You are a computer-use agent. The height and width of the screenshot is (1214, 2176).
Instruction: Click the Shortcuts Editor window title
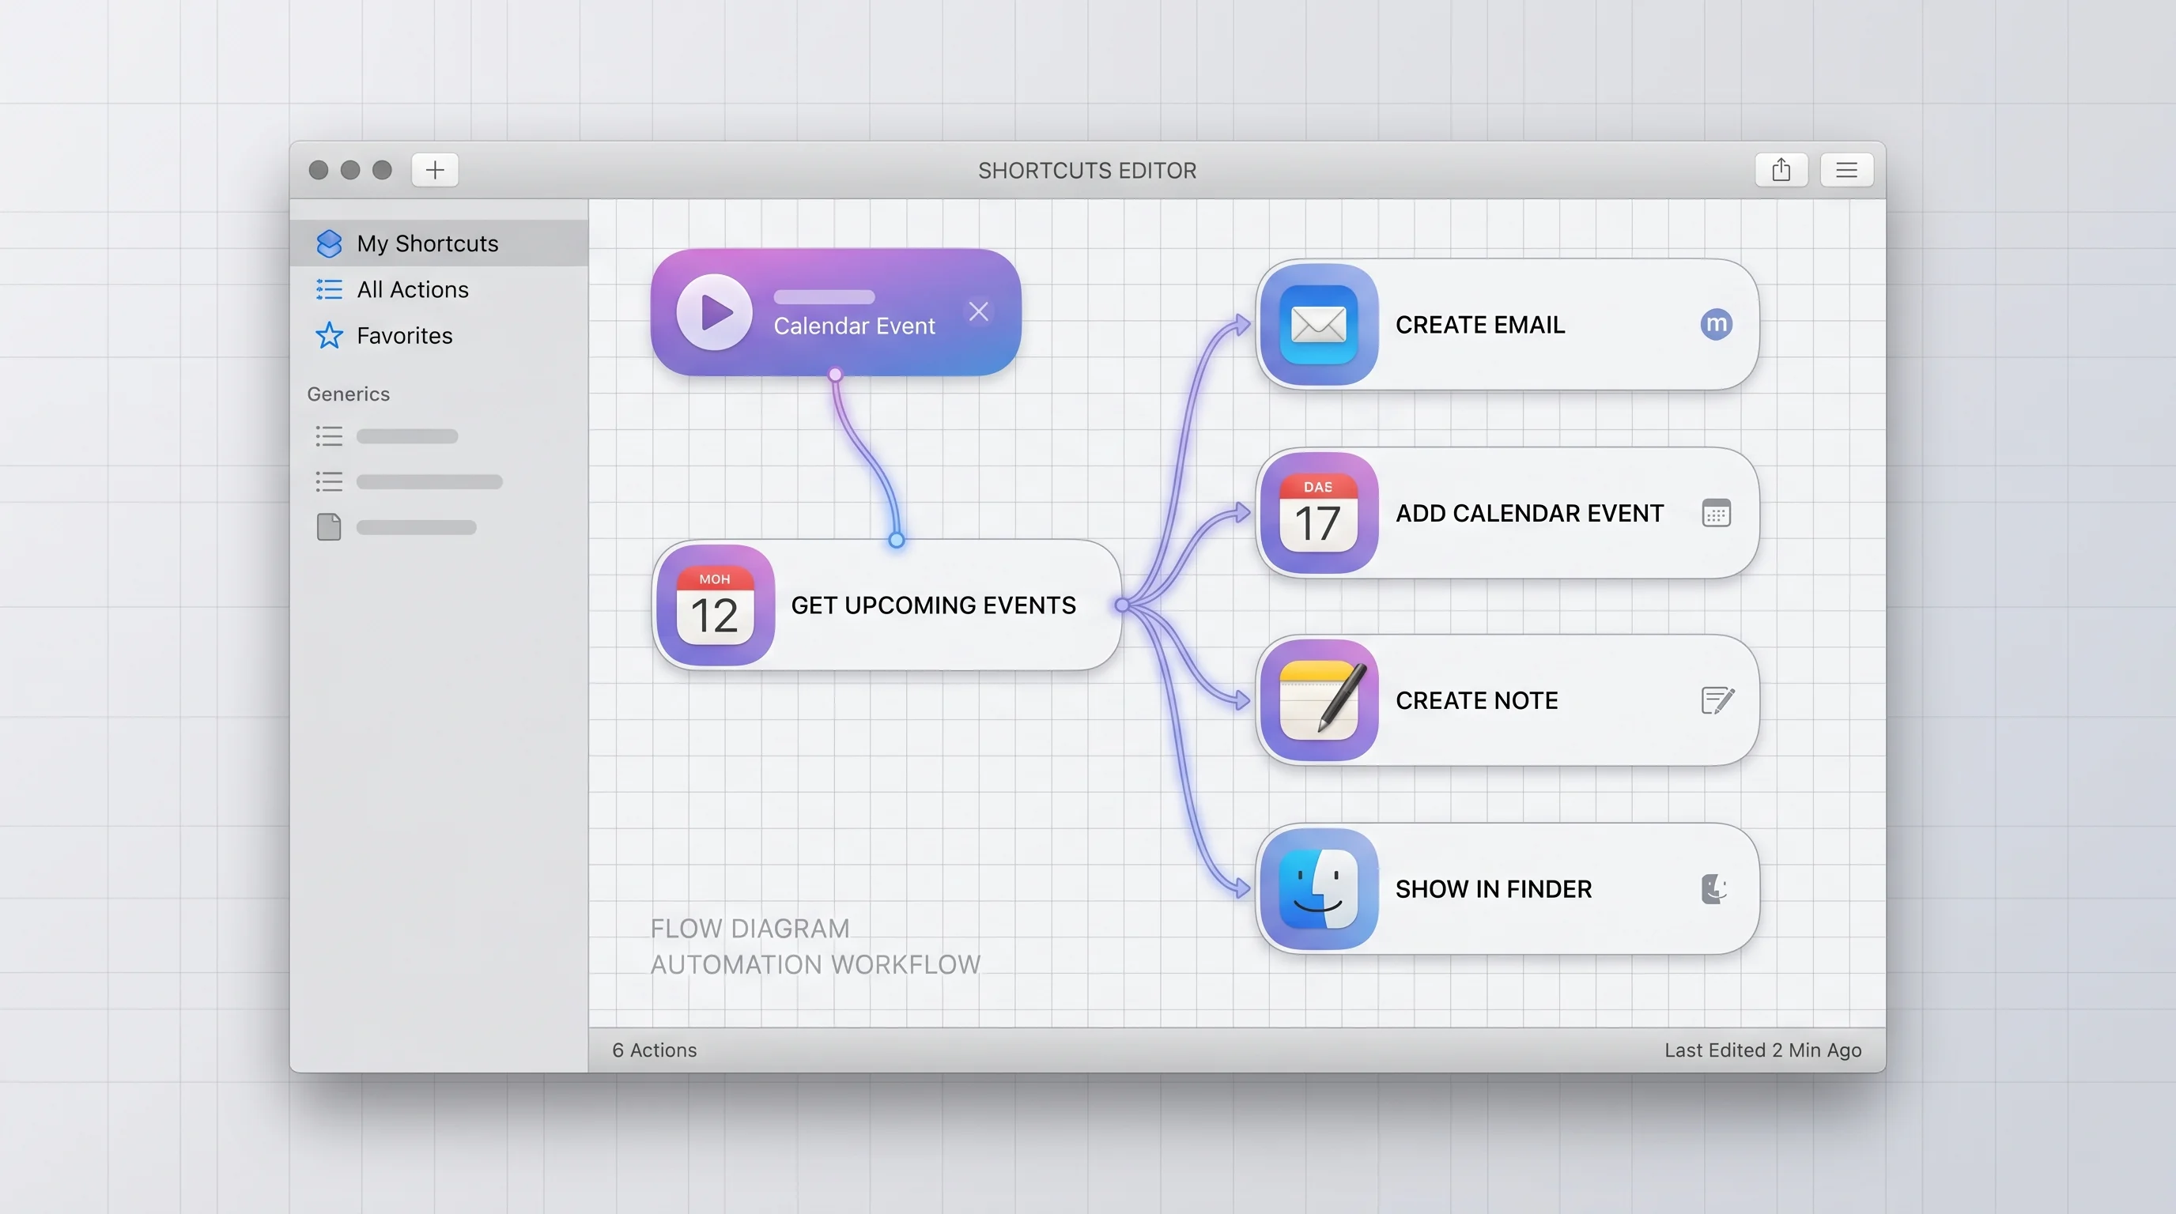click(x=1087, y=171)
